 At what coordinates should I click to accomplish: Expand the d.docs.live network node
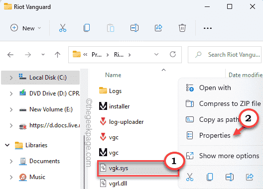(11, 125)
